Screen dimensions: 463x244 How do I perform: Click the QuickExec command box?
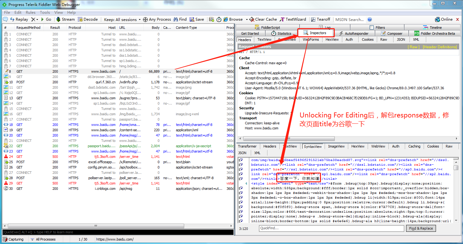tap(118, 232)
